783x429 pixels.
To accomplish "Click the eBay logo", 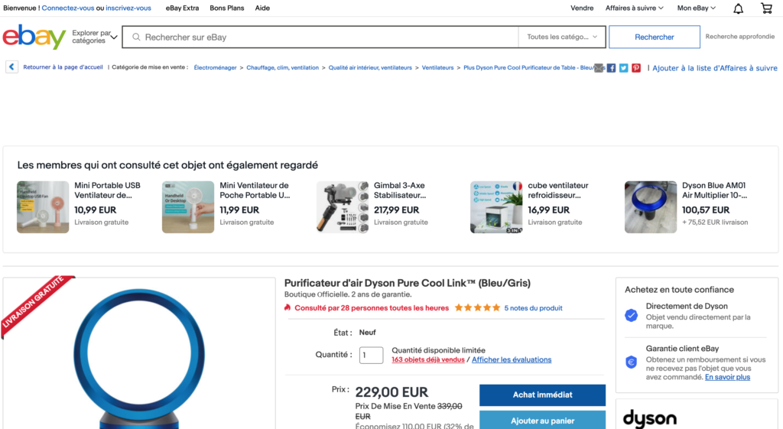I will [x=34, y=37].
